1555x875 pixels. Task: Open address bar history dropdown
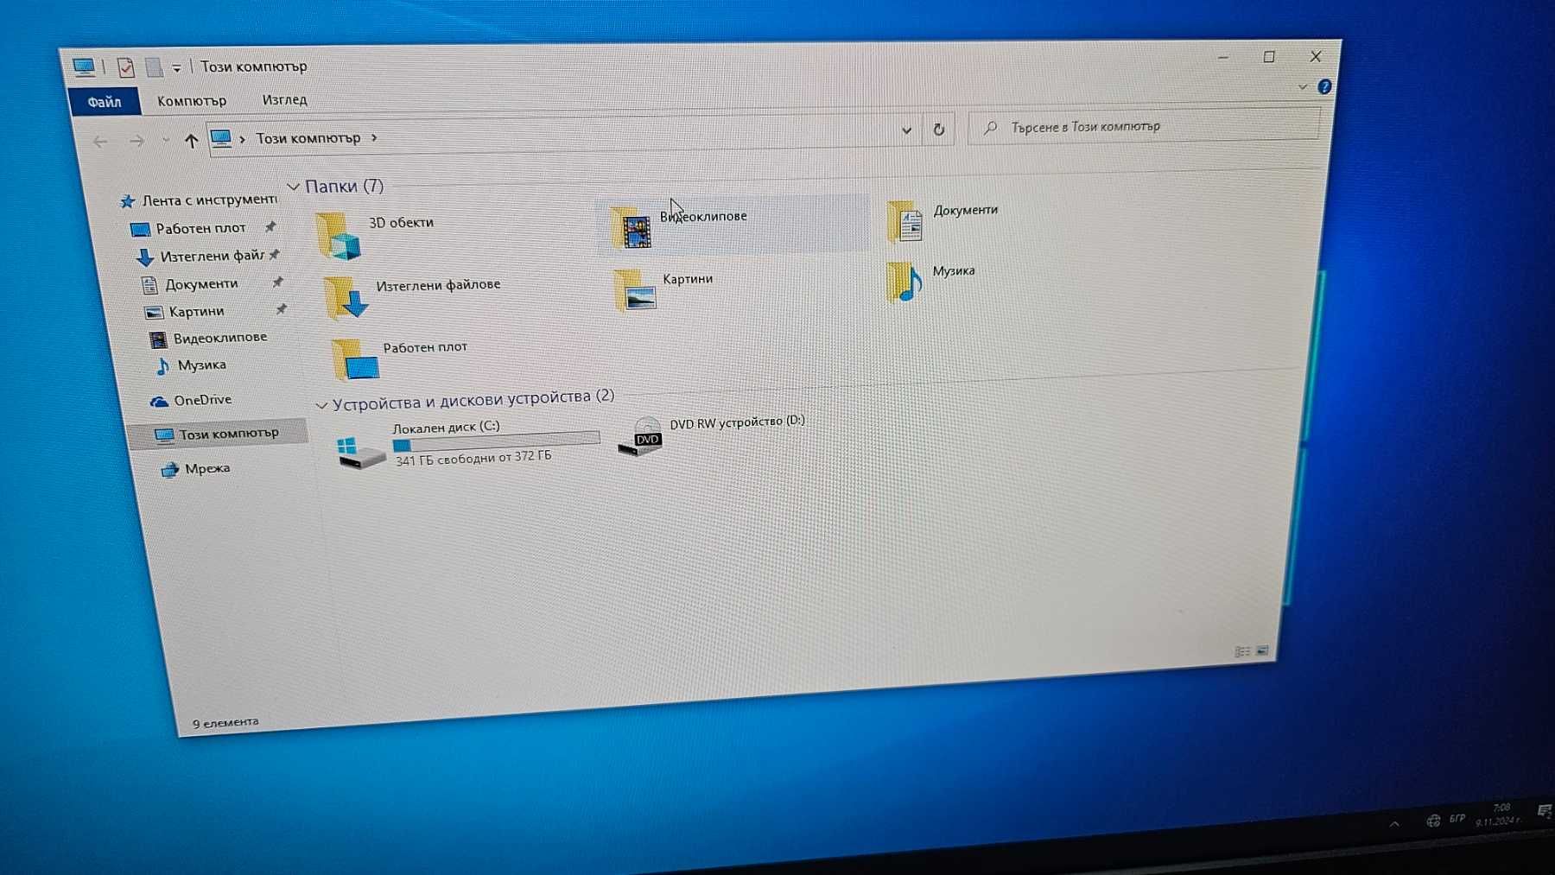(906, 130)
